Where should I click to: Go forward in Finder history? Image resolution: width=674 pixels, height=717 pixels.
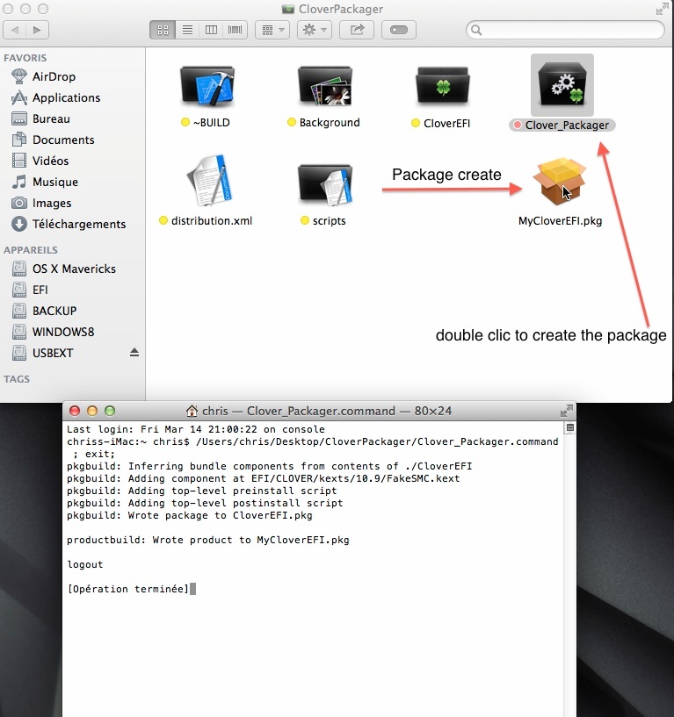(37, 30)
